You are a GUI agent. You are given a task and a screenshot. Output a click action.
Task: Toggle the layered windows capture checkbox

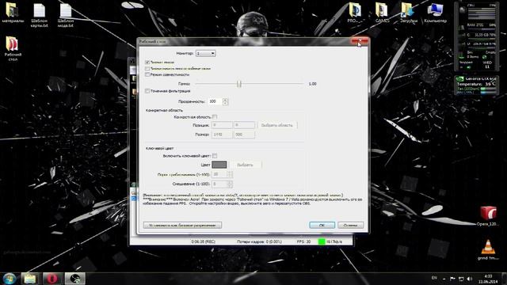pos(147,69)
